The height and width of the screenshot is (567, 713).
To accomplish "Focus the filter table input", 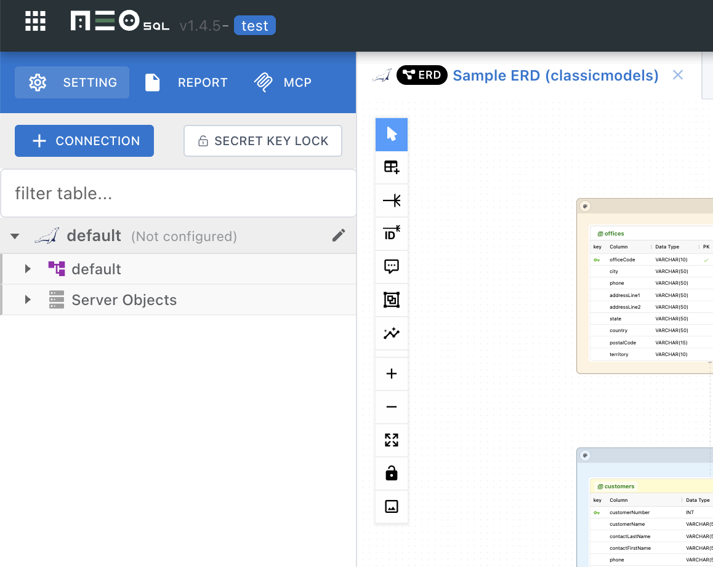I will tap(179, 194).
